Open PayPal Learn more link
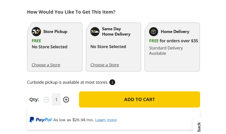Viewport: 226px width, 134px height. [x=106, y=120]
